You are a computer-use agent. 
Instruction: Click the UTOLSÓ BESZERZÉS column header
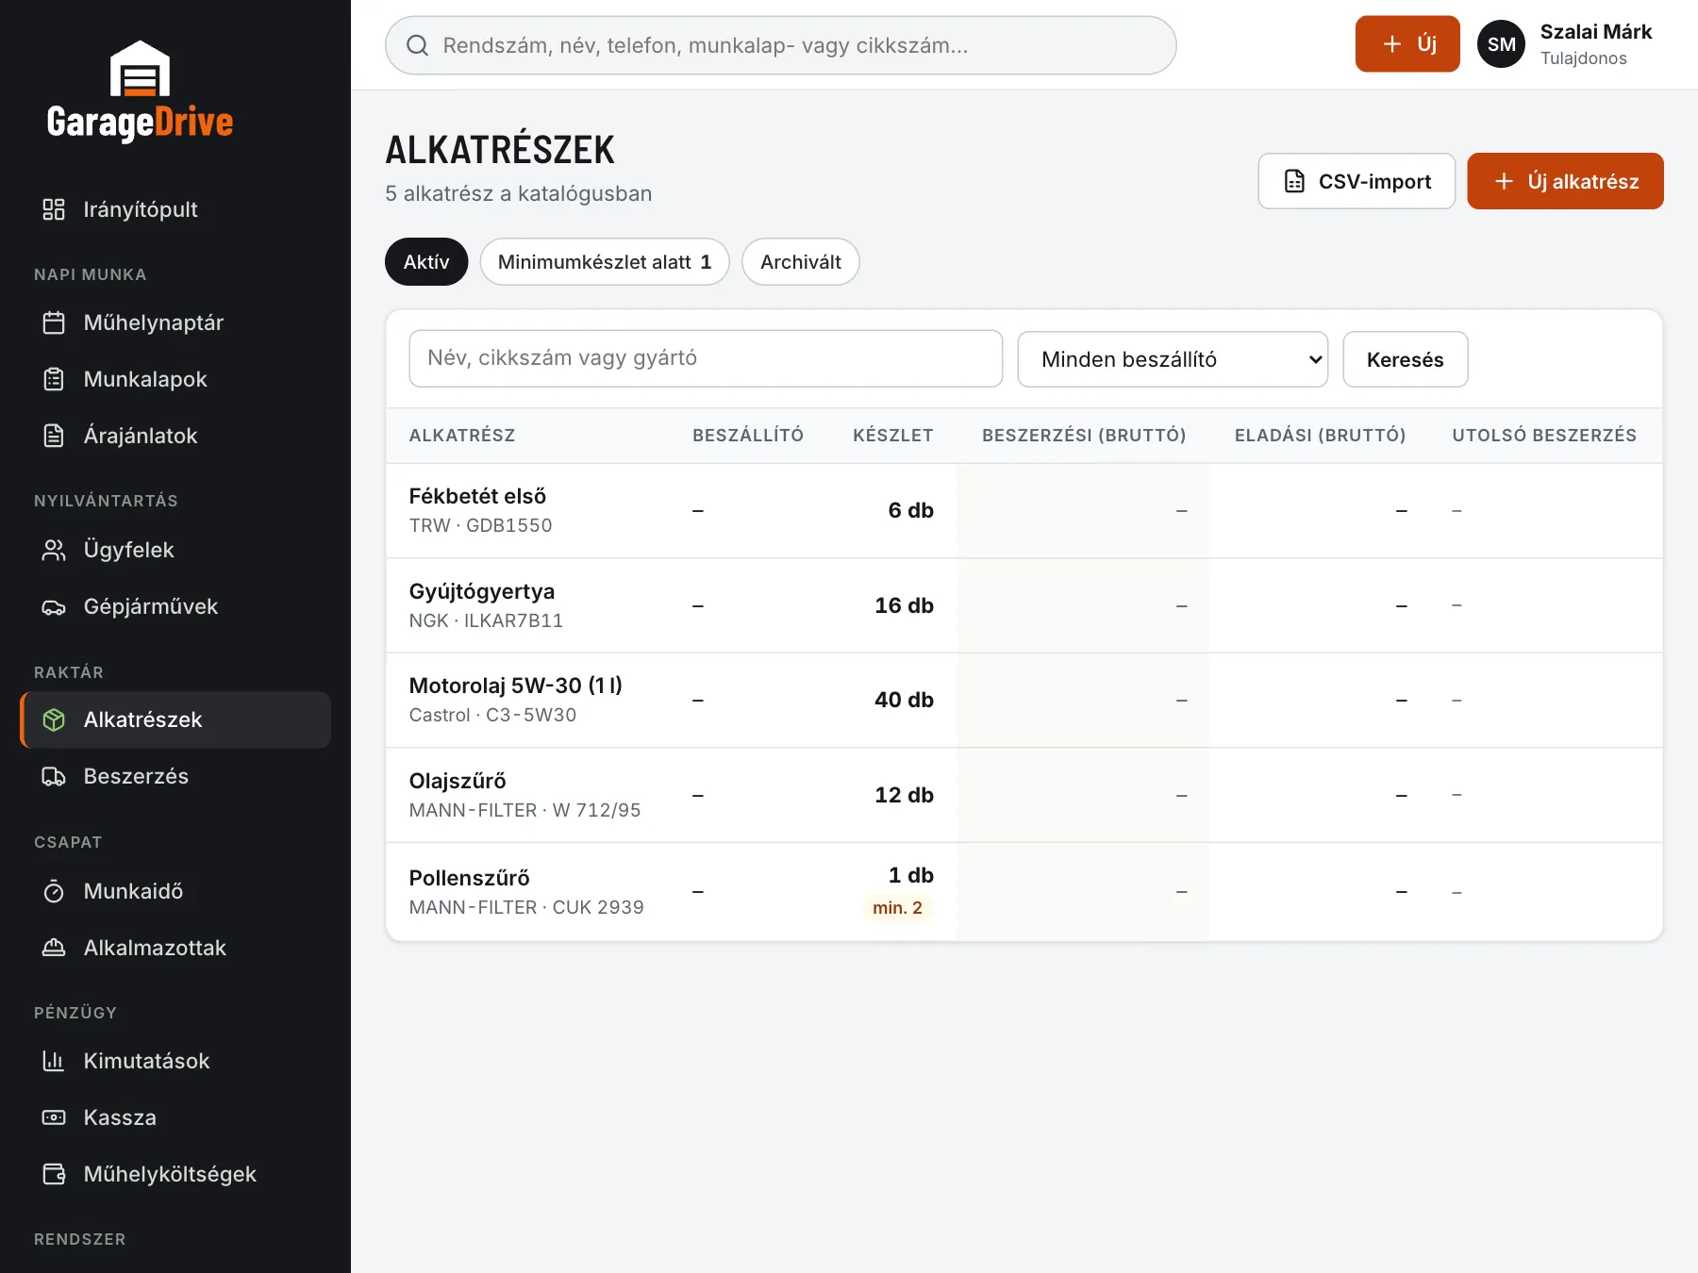(1544, 435)
